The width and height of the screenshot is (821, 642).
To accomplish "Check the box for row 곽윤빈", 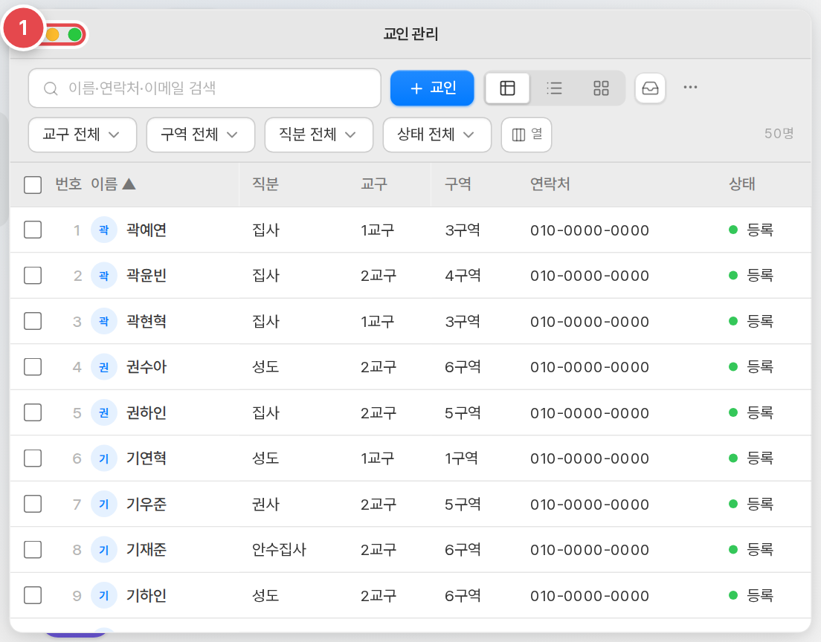I will (x=33, y=275).
